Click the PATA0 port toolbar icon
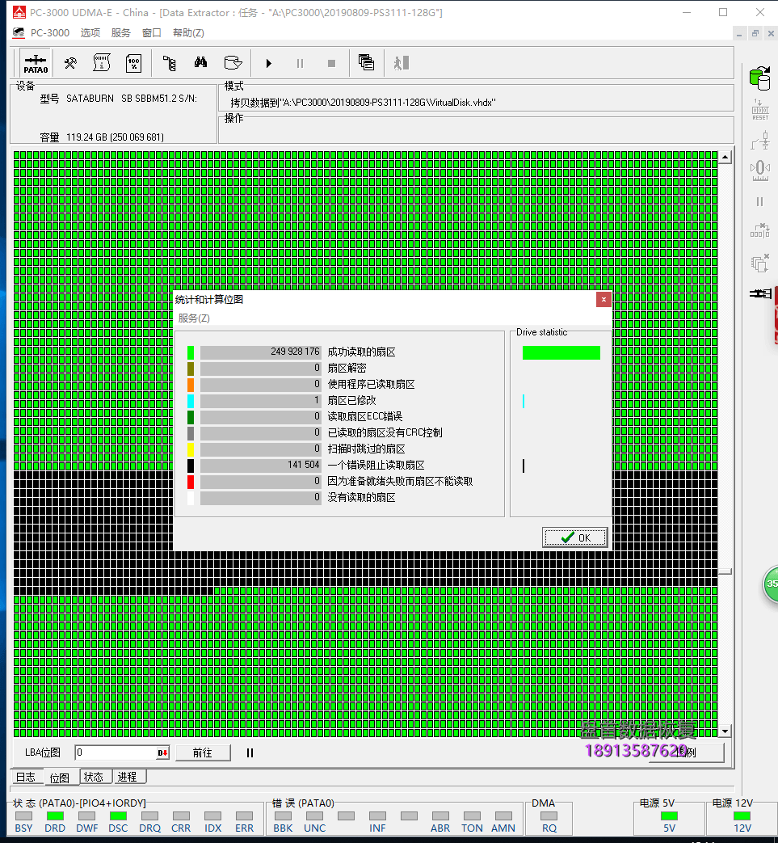Screen dimensions: 778x843 (36, 63)
